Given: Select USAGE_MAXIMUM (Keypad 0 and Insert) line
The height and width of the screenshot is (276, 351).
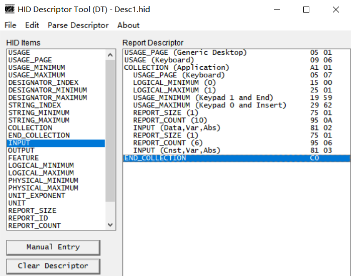Looking at the screenshot, I should (x=237, y=105).
